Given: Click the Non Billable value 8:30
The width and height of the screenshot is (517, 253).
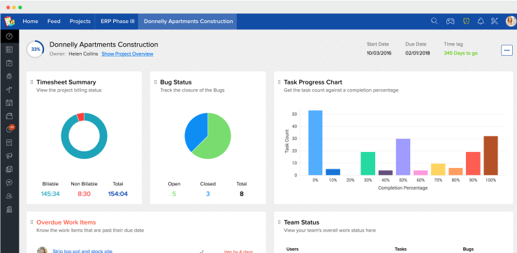Looking at the screenshot, I should (84, 194).
